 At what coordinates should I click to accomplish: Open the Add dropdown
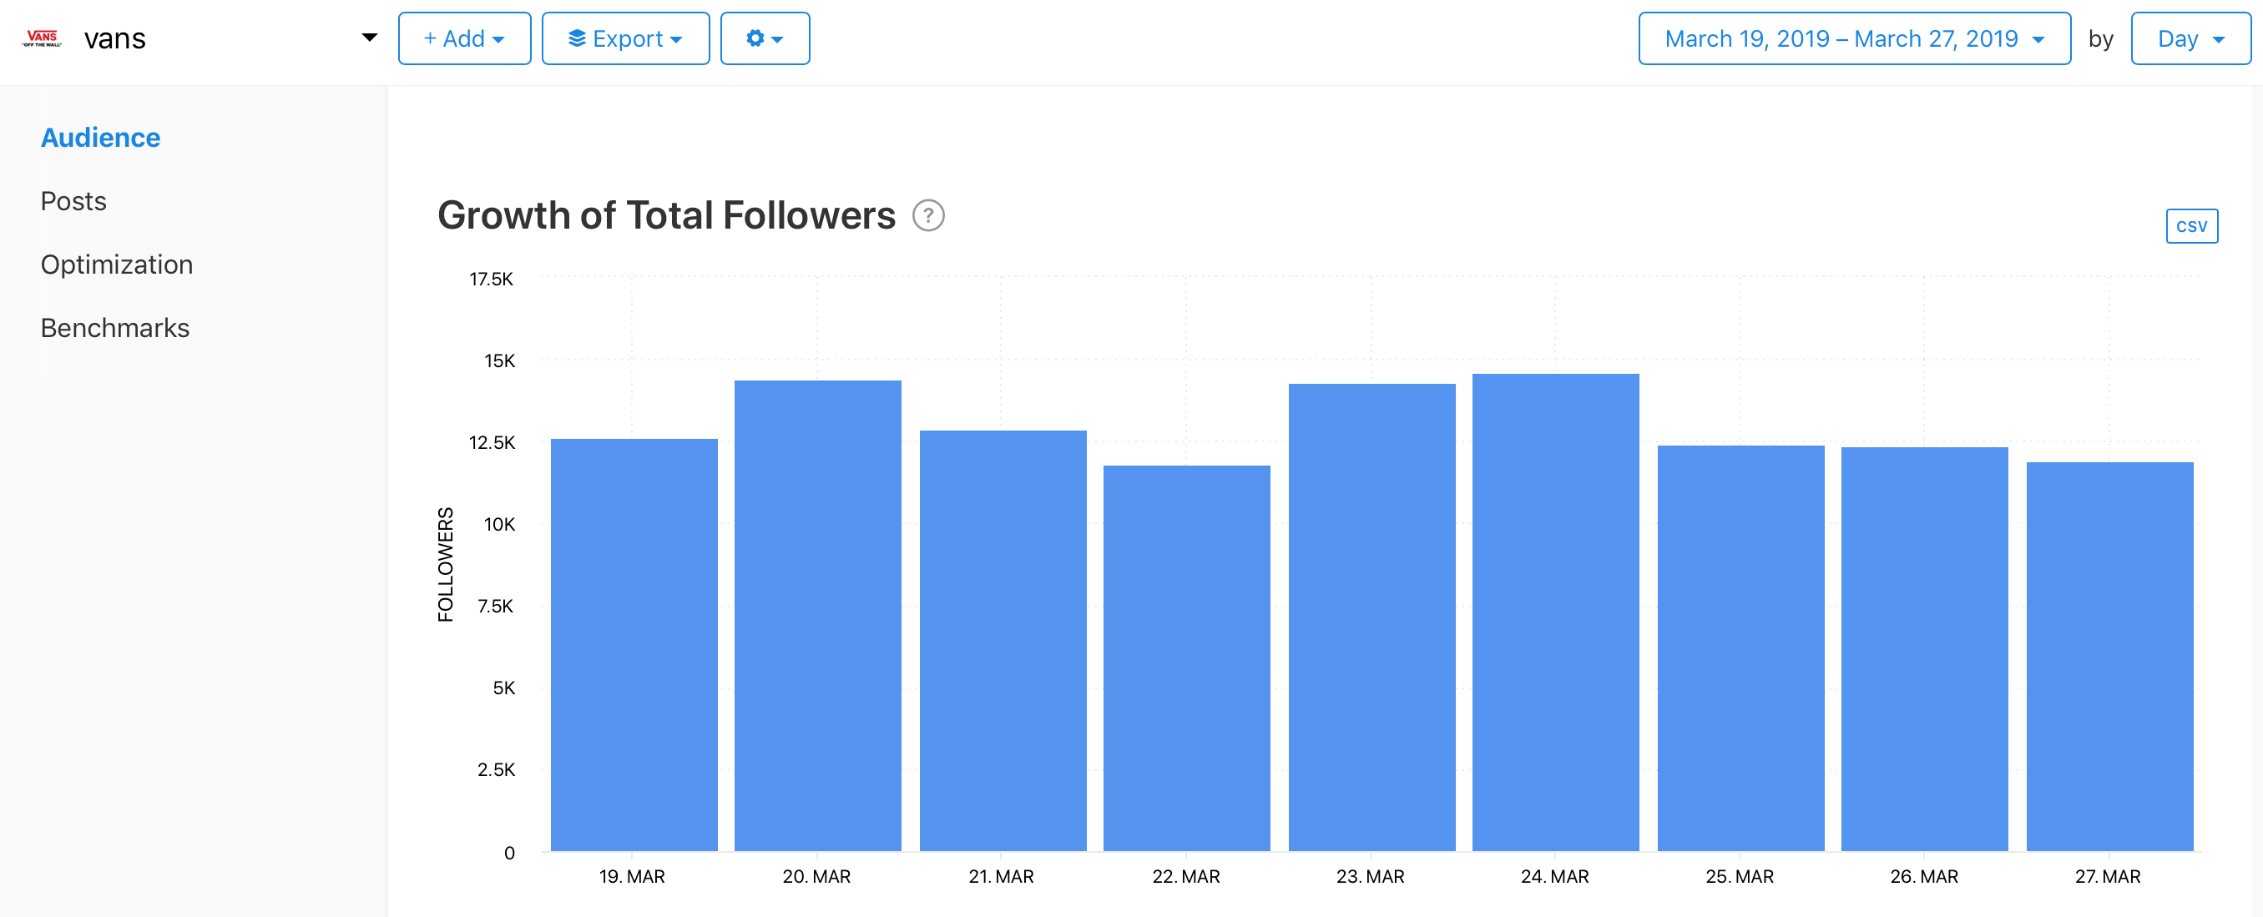point(464,38)
